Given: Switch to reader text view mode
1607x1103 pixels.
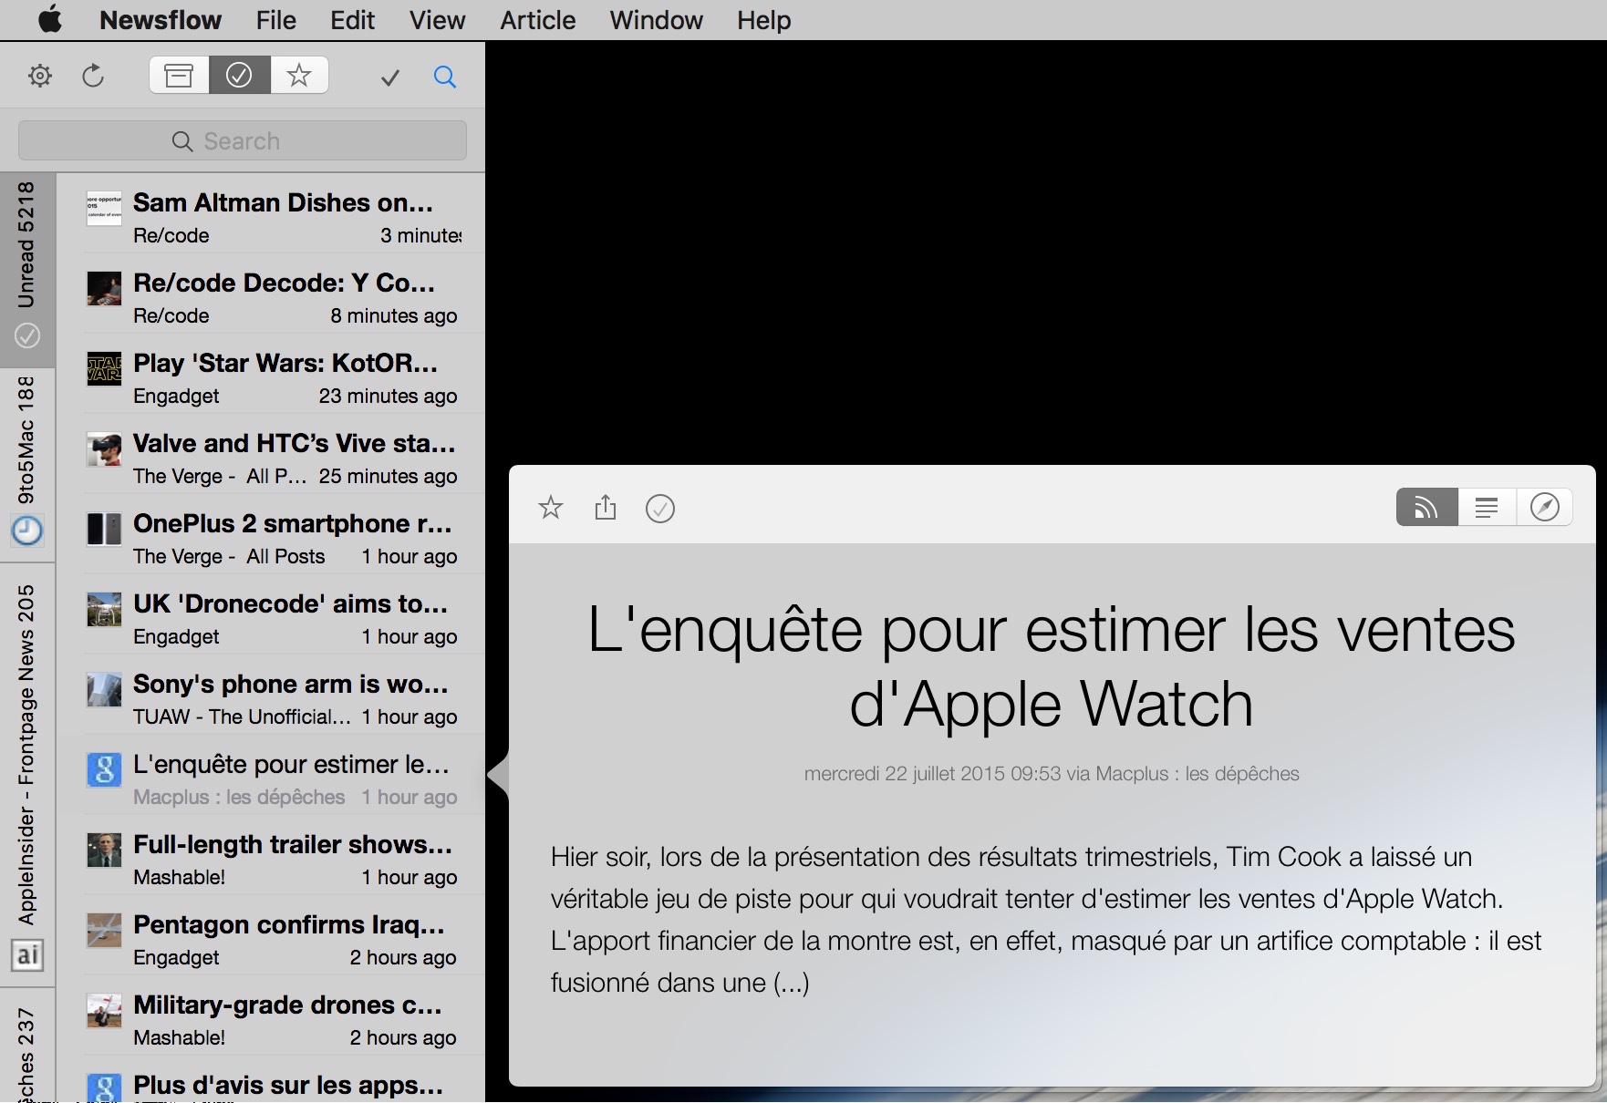Looking at the screenshot, I should point(1487,507).
